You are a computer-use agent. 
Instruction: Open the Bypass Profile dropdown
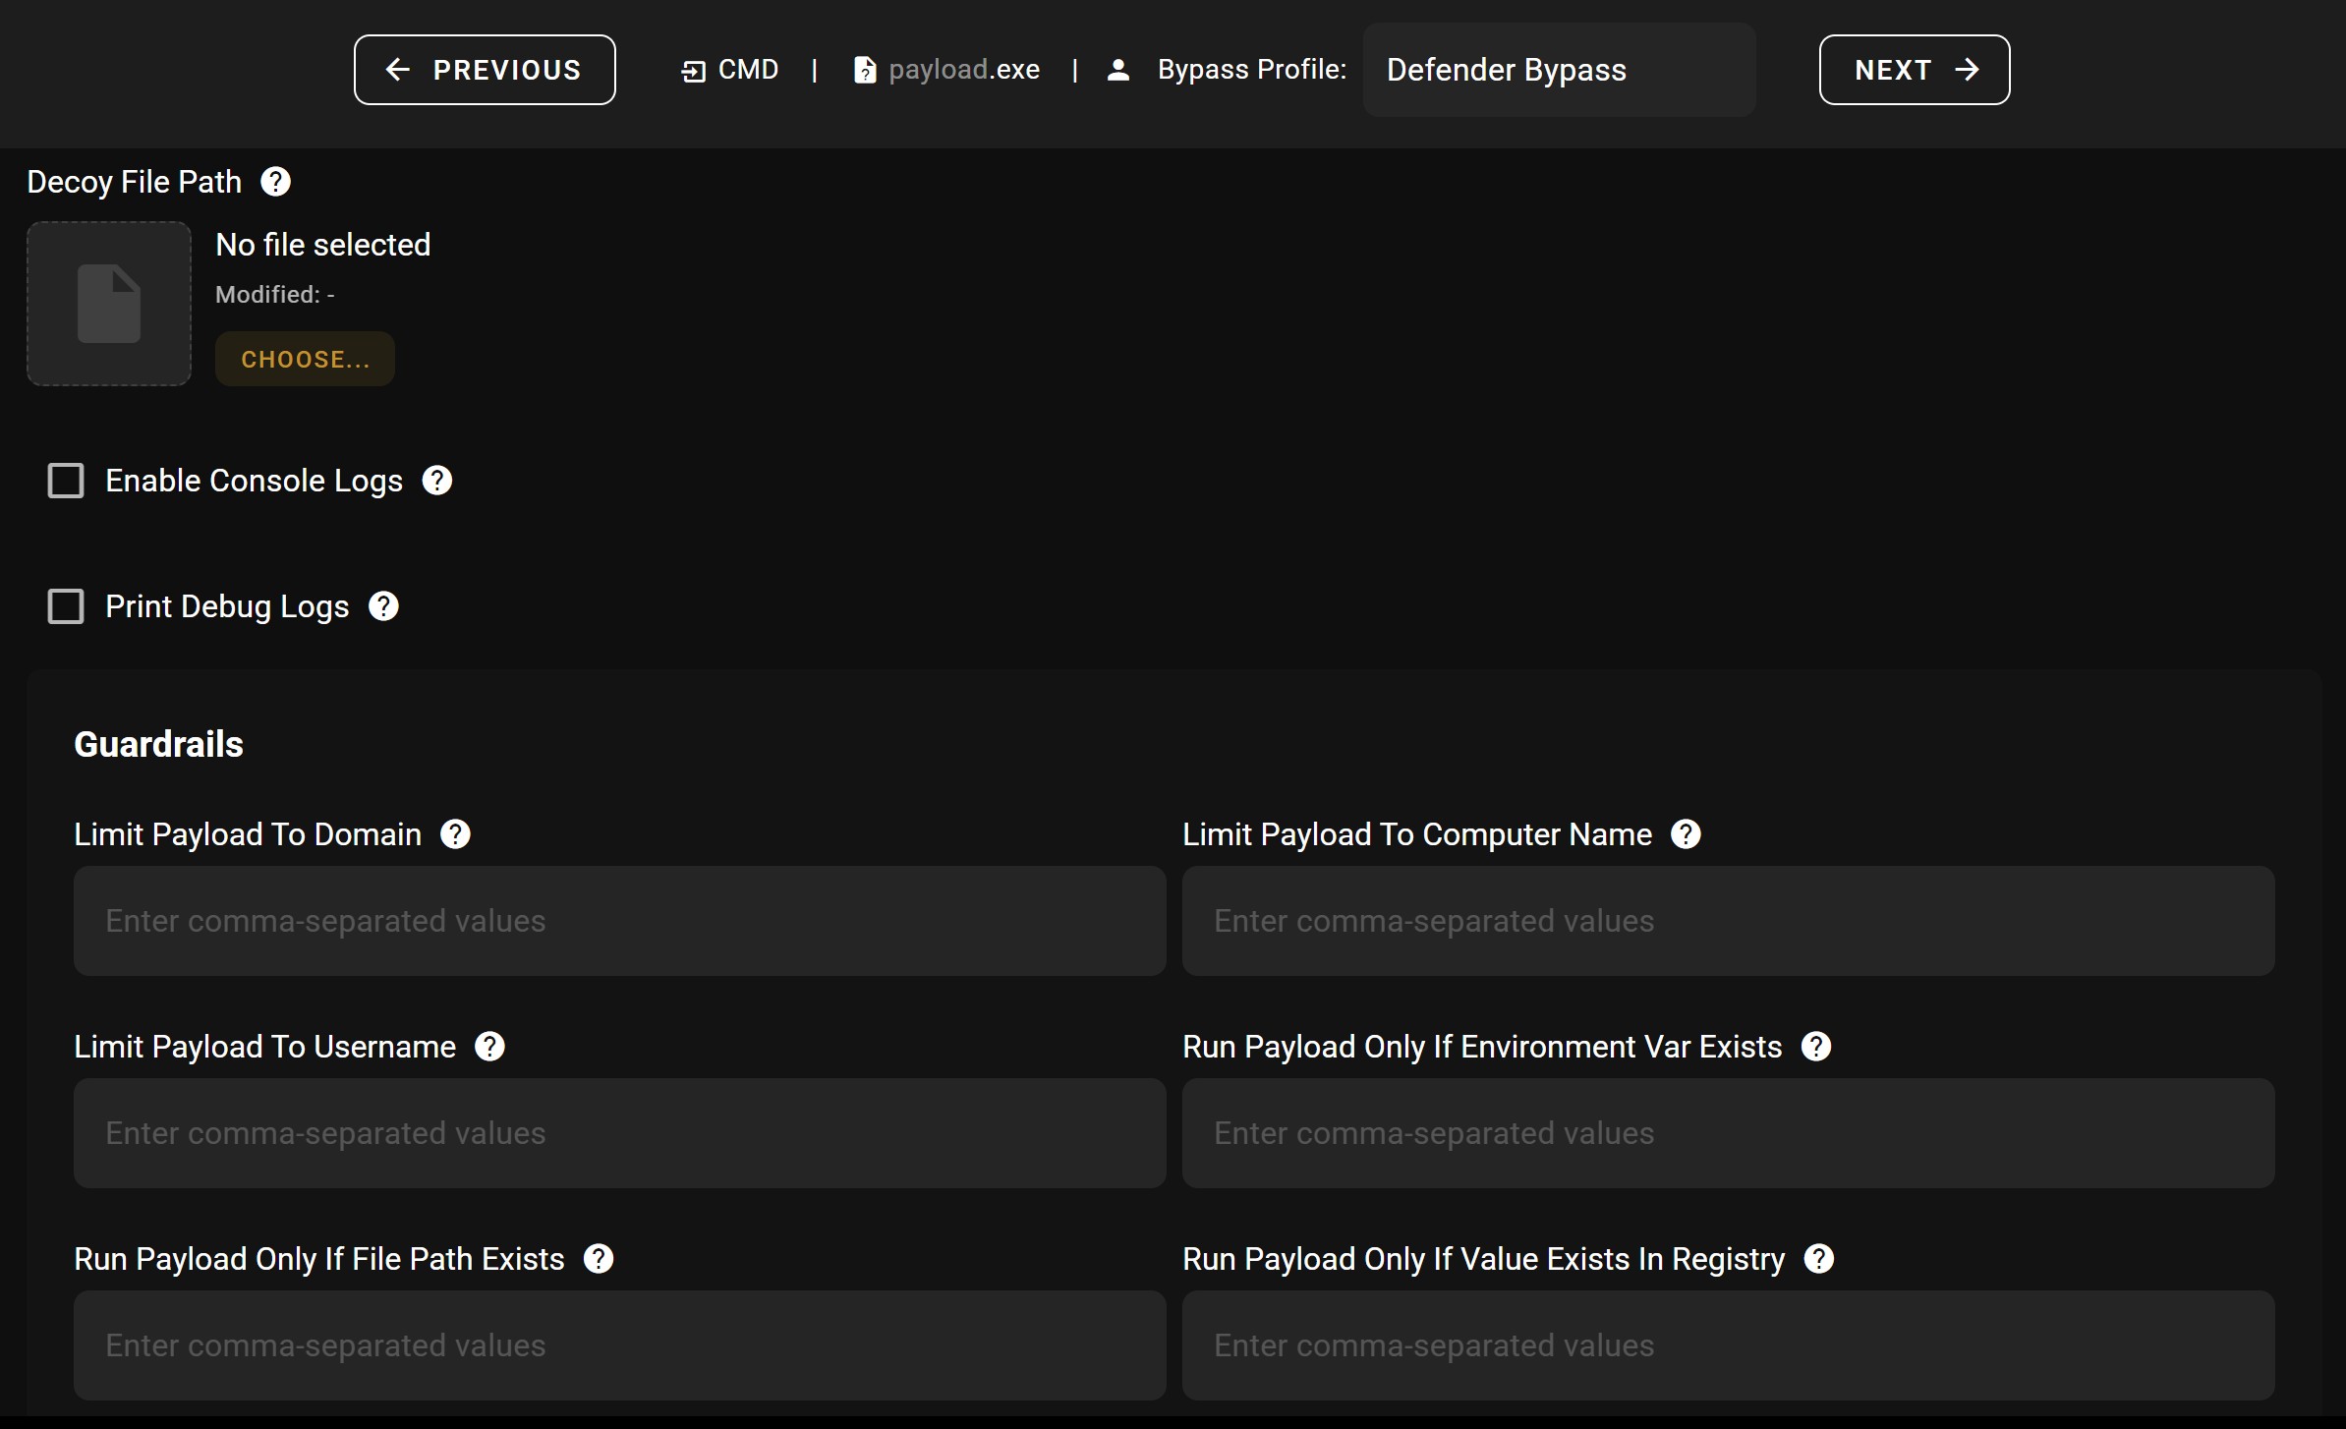1558,70
